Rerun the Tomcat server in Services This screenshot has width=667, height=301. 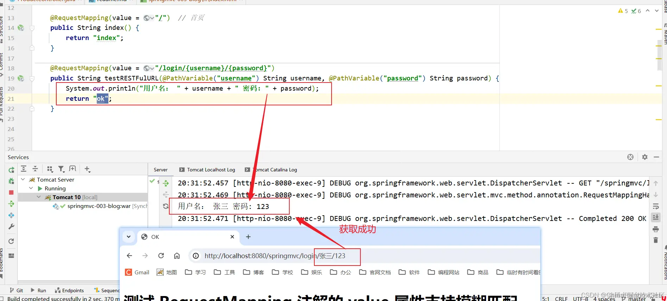[11, 170]
